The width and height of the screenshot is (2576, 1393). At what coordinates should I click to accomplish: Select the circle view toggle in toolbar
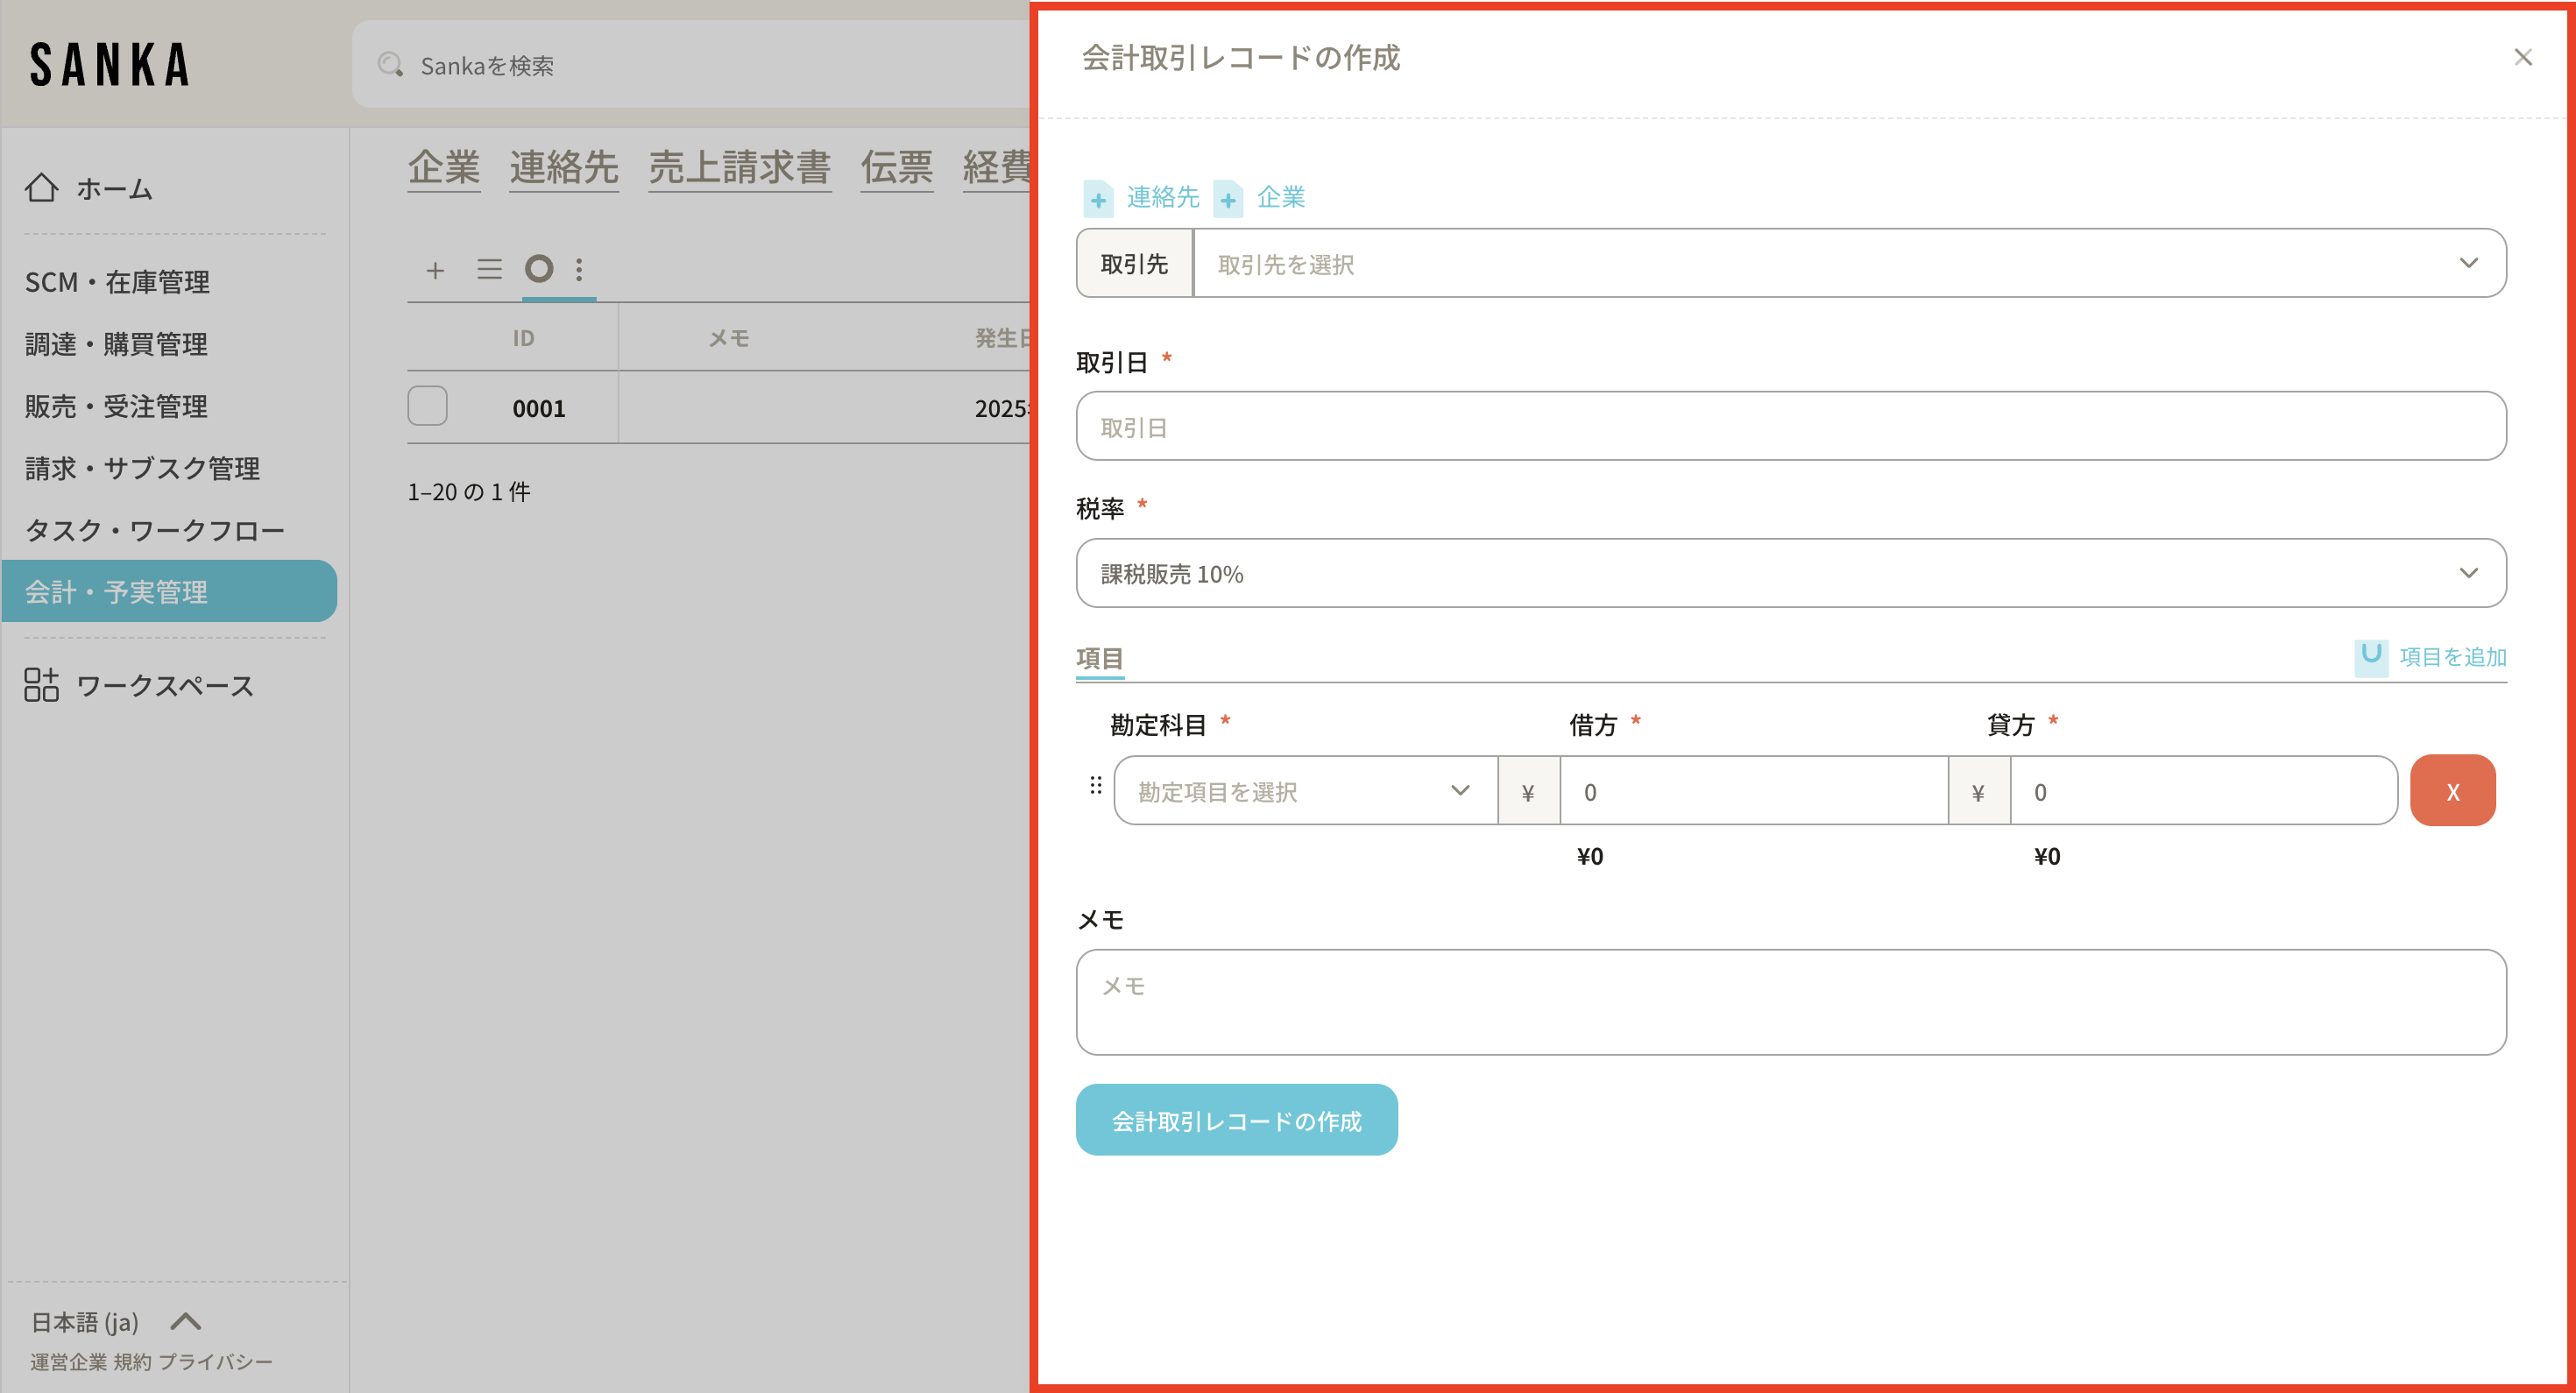[539, 269]
